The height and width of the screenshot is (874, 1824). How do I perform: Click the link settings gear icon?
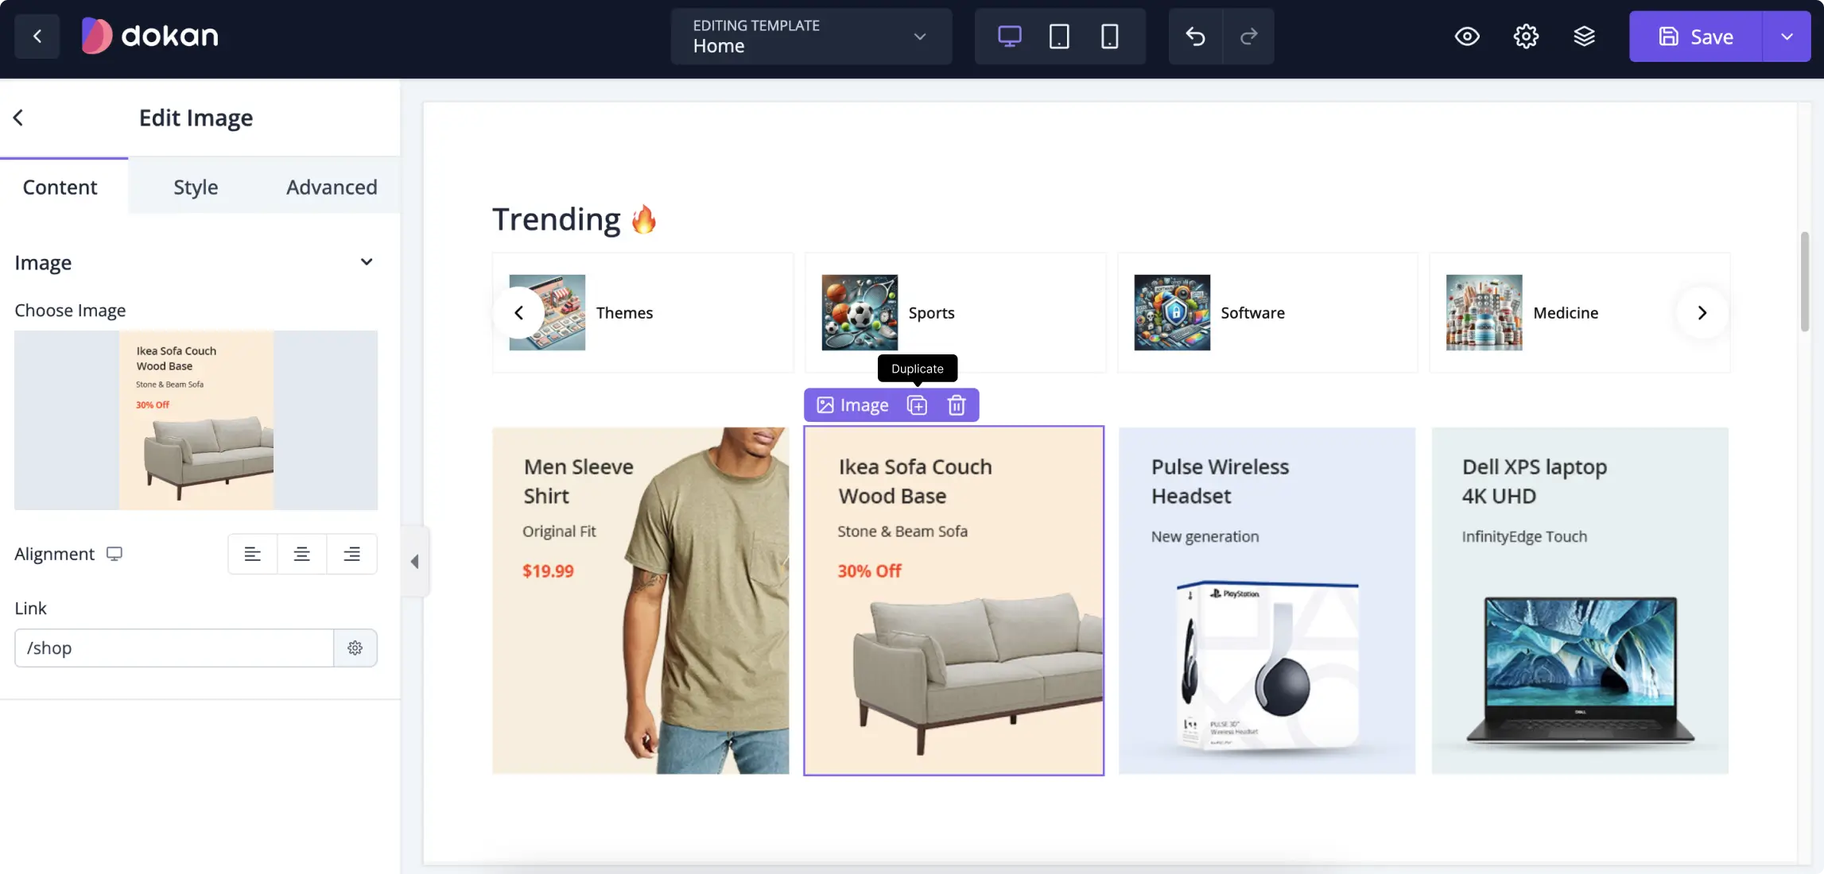point(355,648)
